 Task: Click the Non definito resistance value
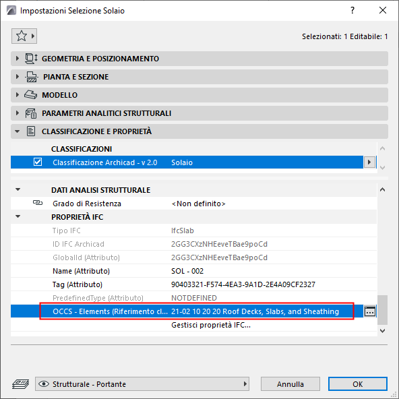click(x=198, y=204)
